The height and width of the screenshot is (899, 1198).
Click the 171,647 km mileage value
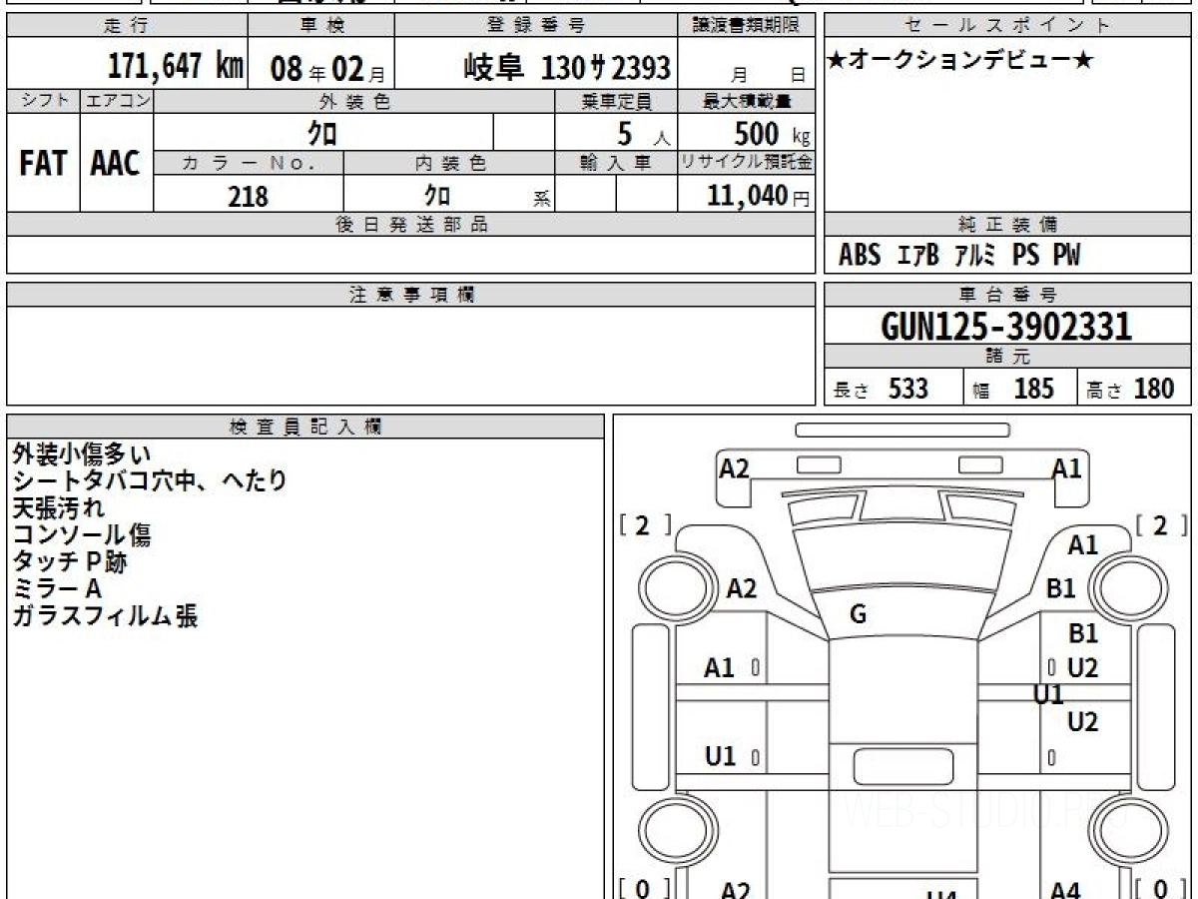pyautogui.click(x=176, y=67)
